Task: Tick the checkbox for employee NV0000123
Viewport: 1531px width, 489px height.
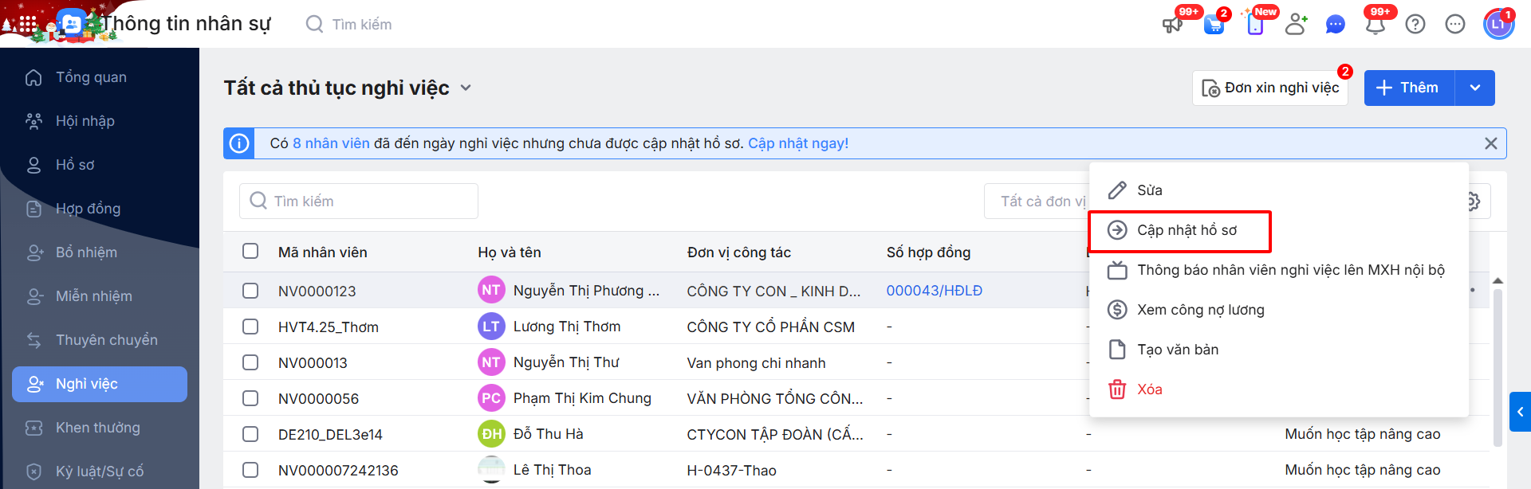Action: pos(250,291)
